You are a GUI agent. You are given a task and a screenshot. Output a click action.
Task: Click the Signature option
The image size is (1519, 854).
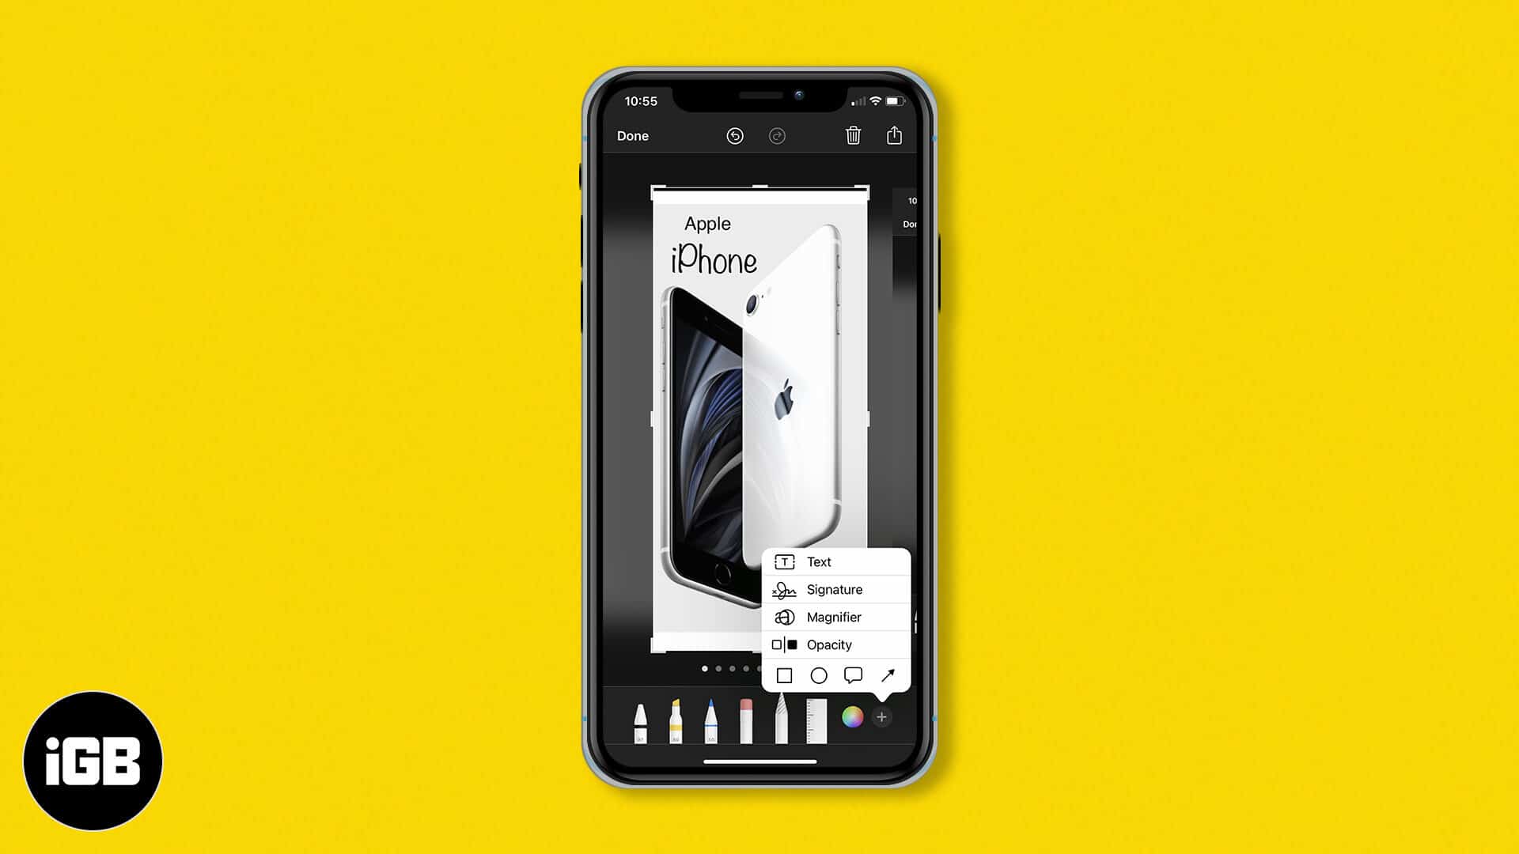click(835, 589)
